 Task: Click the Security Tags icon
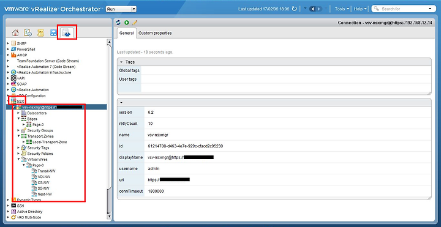(x=24, y=148)
